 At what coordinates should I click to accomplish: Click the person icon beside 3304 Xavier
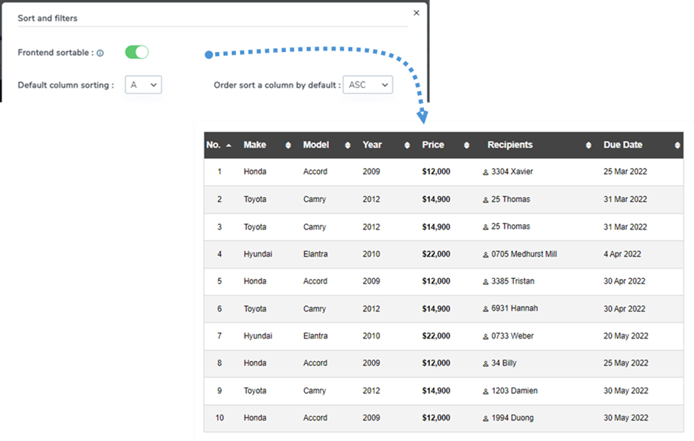[486, 173]
